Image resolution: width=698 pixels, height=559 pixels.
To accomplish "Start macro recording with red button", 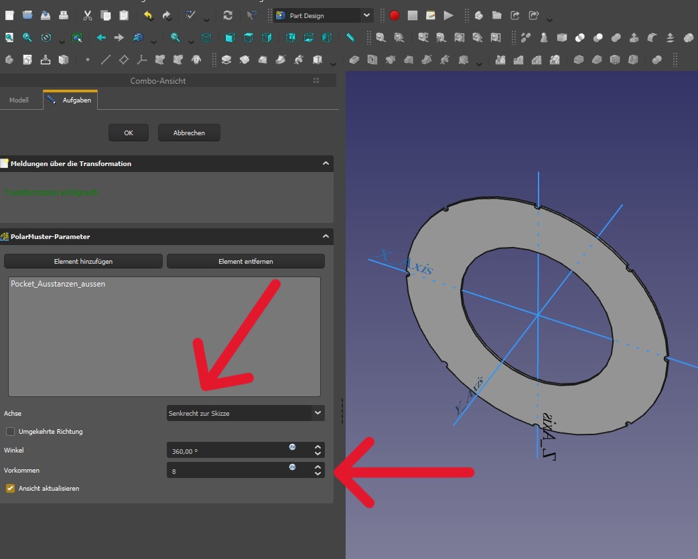I will point(395,15).
